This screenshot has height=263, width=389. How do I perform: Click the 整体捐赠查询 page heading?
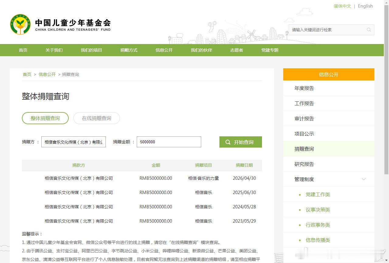(46, 96)
